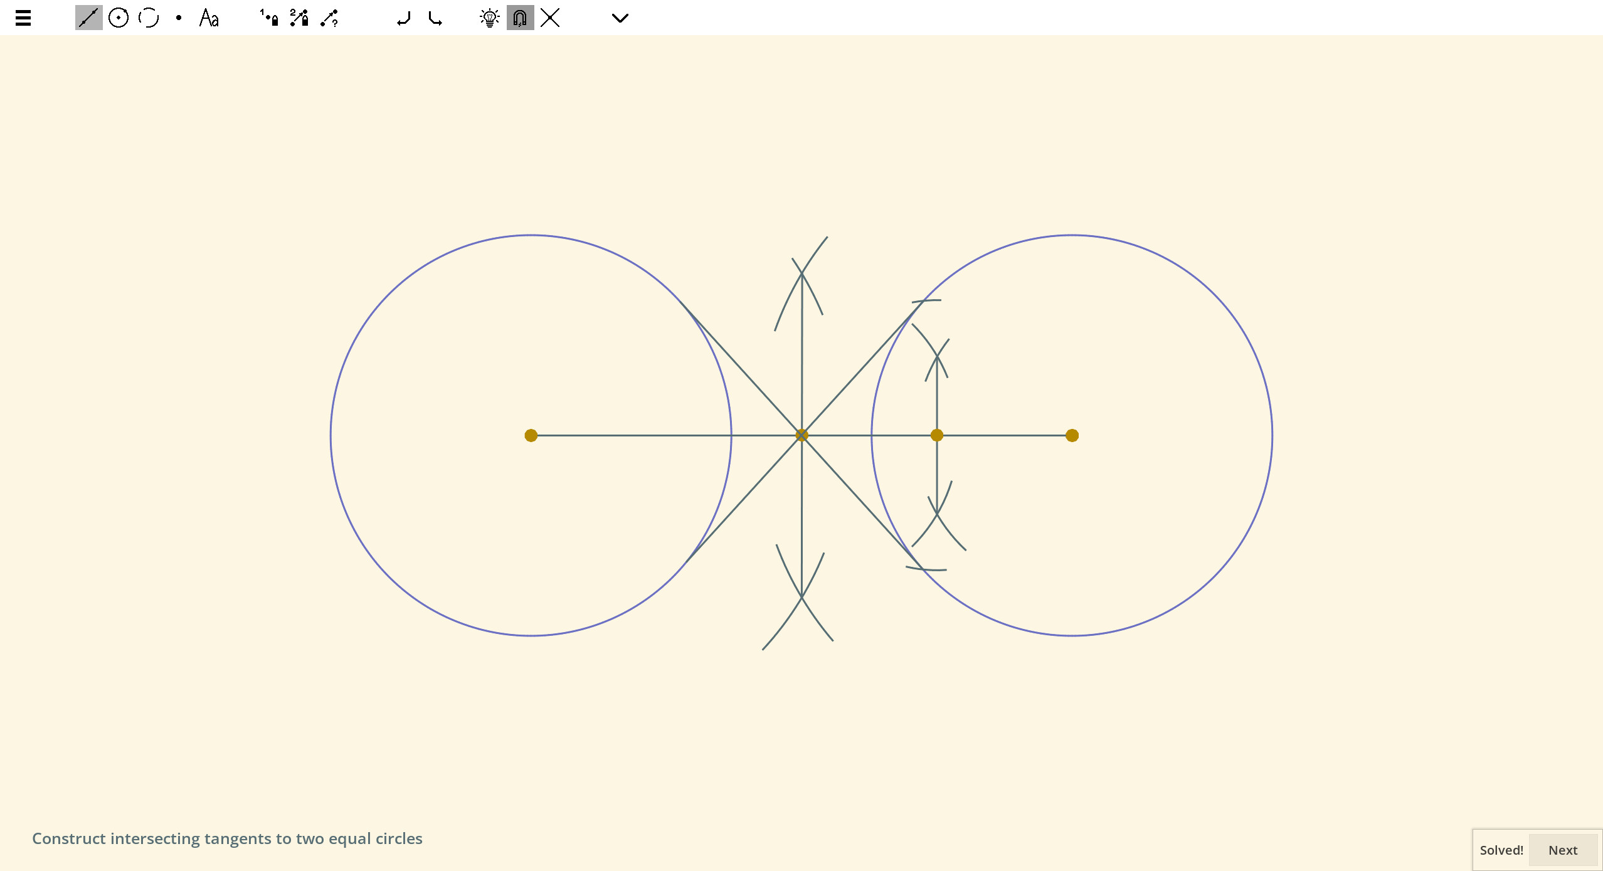The image size is (1603, 871).
Task: Select the circle tool
Action: (x=119, y=18)
